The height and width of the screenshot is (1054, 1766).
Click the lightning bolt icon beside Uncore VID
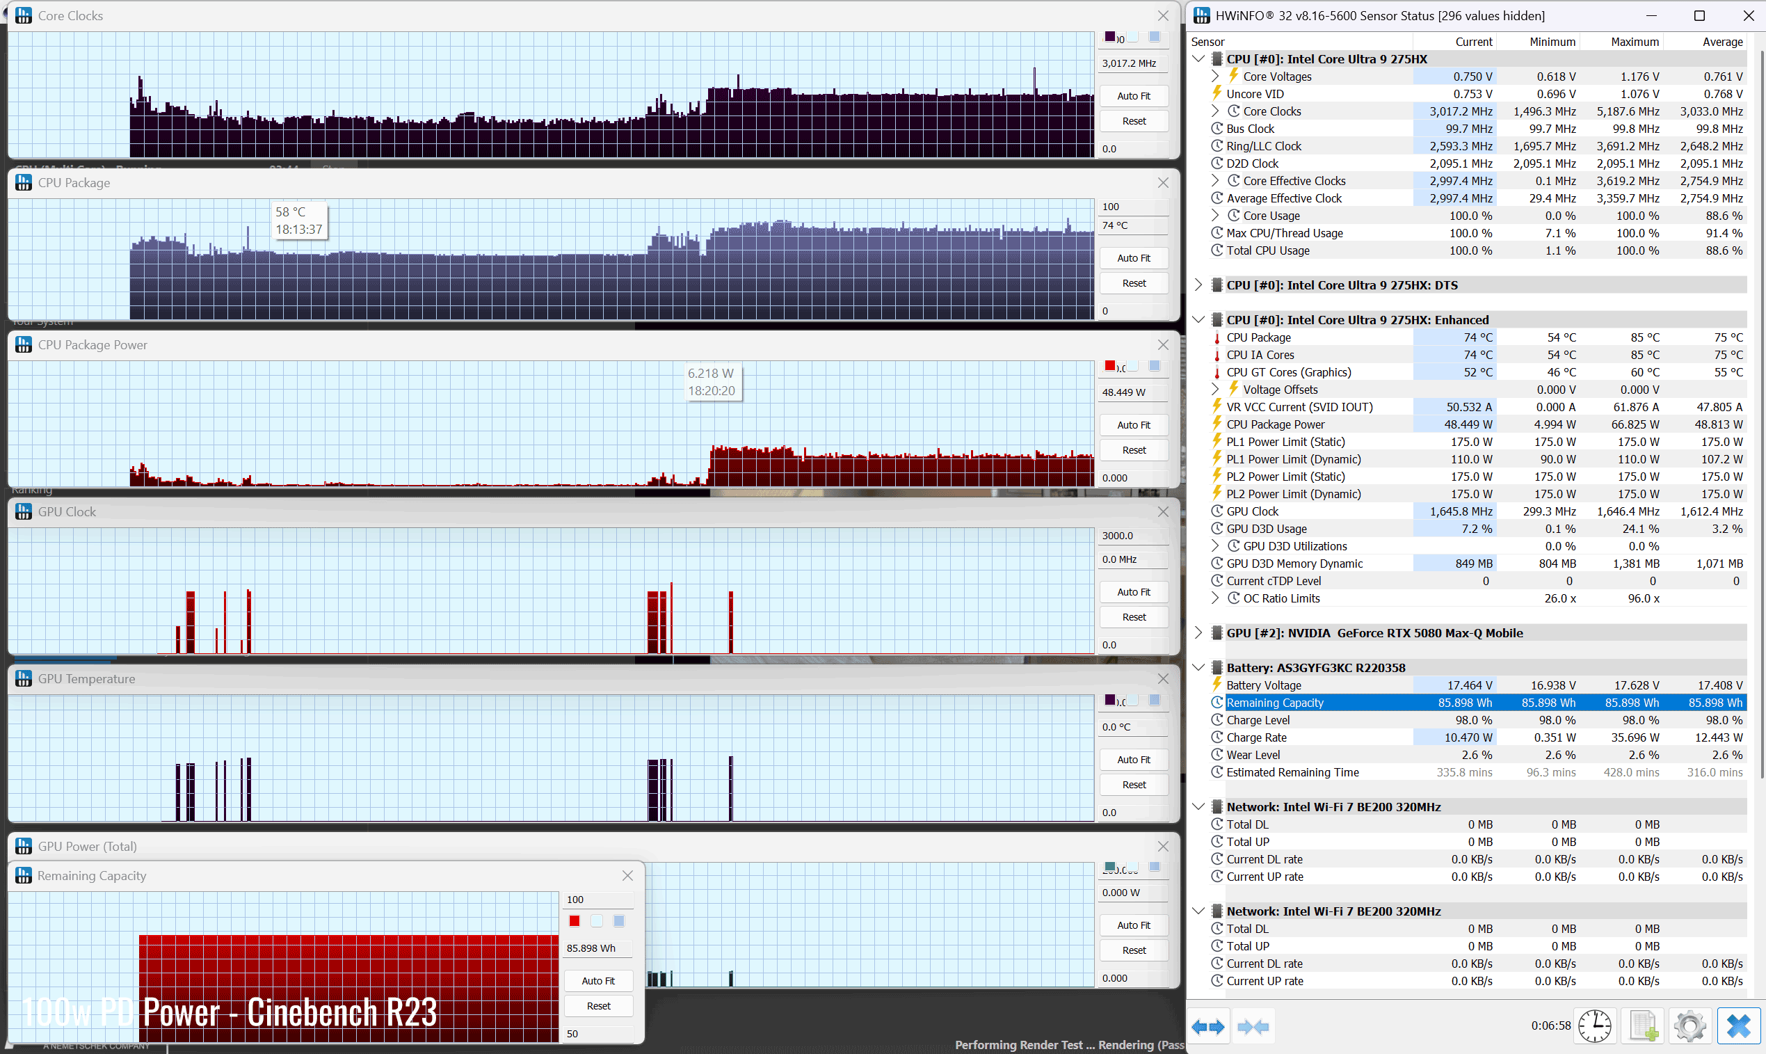pos(1217,93)
